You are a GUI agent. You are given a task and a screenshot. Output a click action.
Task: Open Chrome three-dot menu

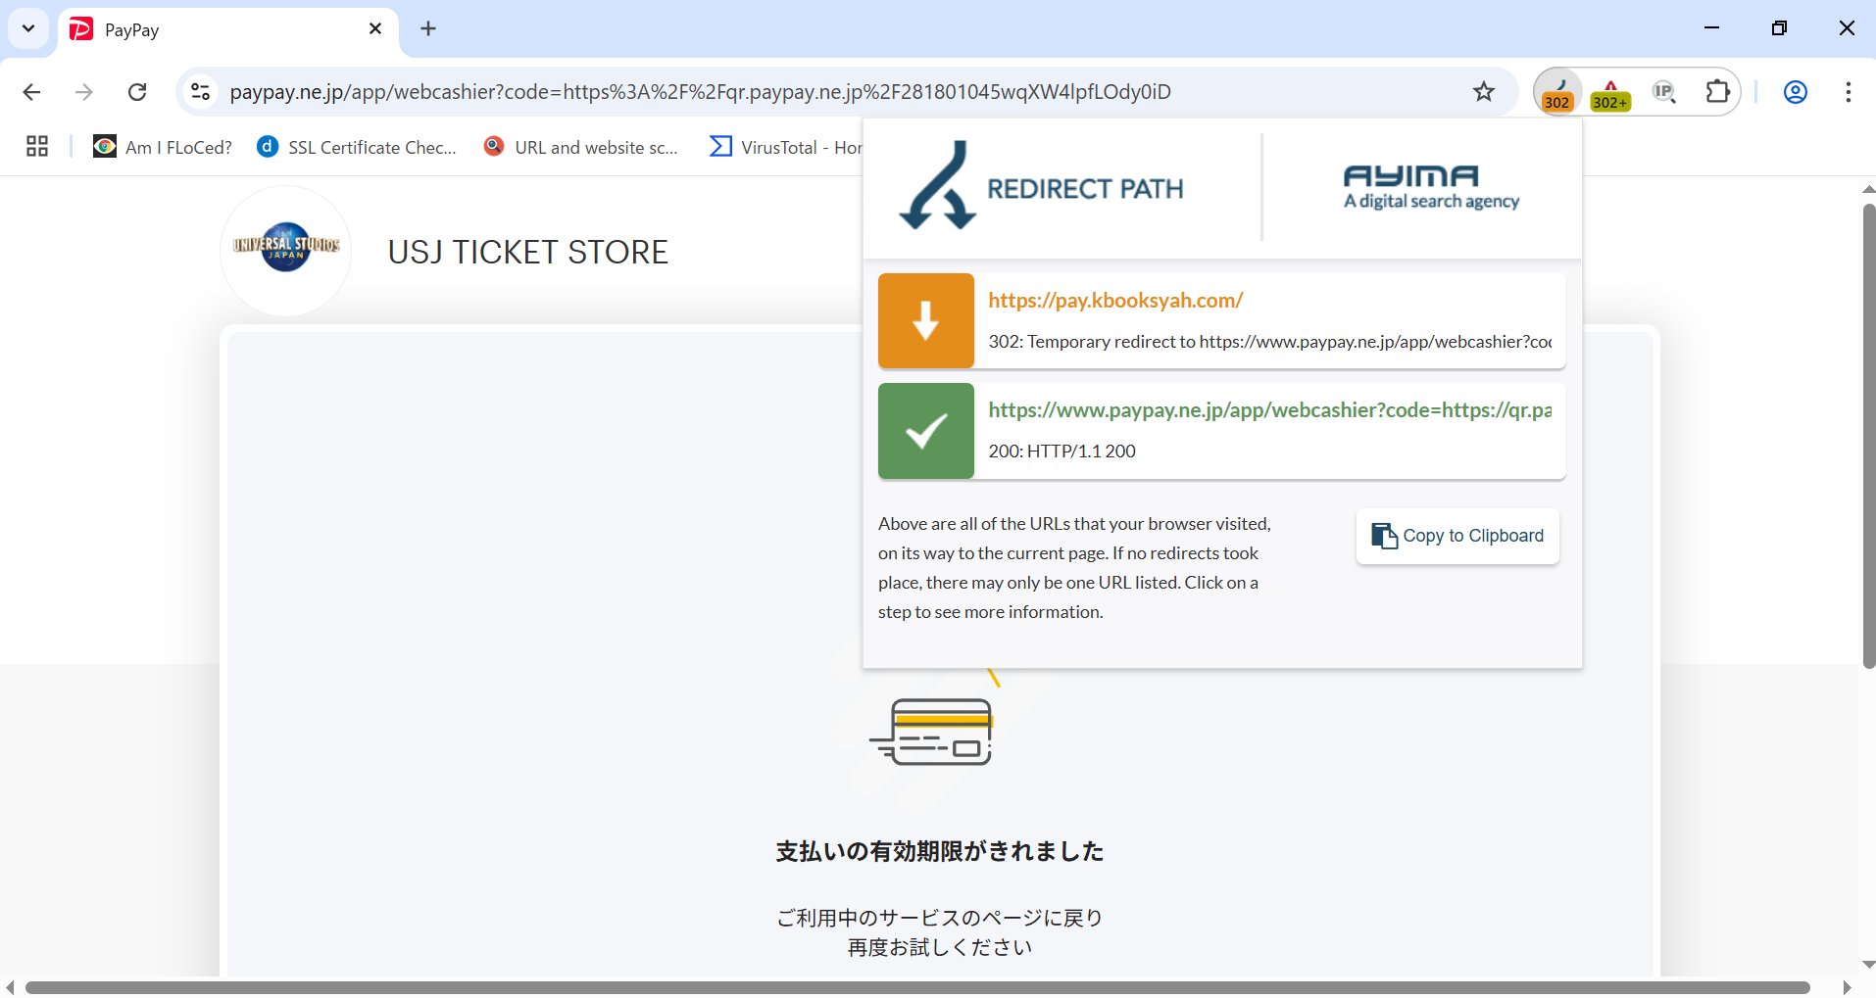coord(1848,92)
